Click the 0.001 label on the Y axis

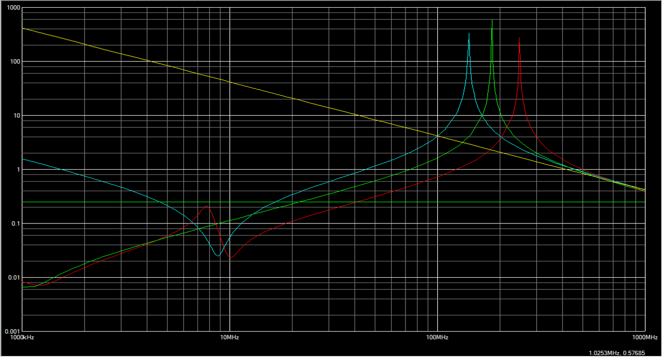[x=12, y=332]
